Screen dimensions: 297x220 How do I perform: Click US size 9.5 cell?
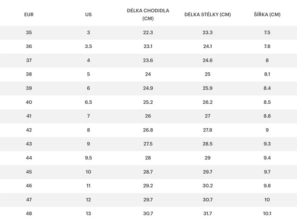[88, 158]
